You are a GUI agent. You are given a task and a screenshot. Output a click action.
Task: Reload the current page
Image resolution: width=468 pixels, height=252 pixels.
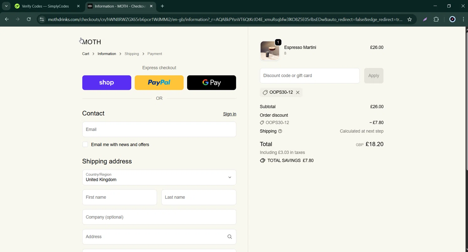29,19
